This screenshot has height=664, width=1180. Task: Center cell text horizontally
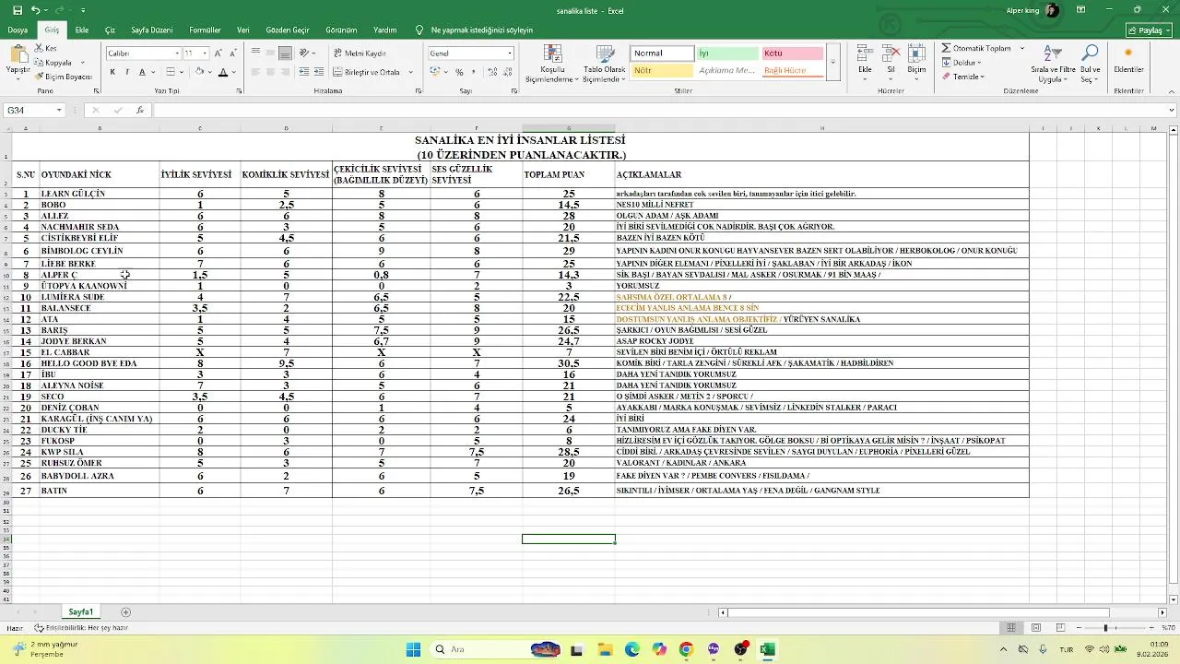pos(270,72)
